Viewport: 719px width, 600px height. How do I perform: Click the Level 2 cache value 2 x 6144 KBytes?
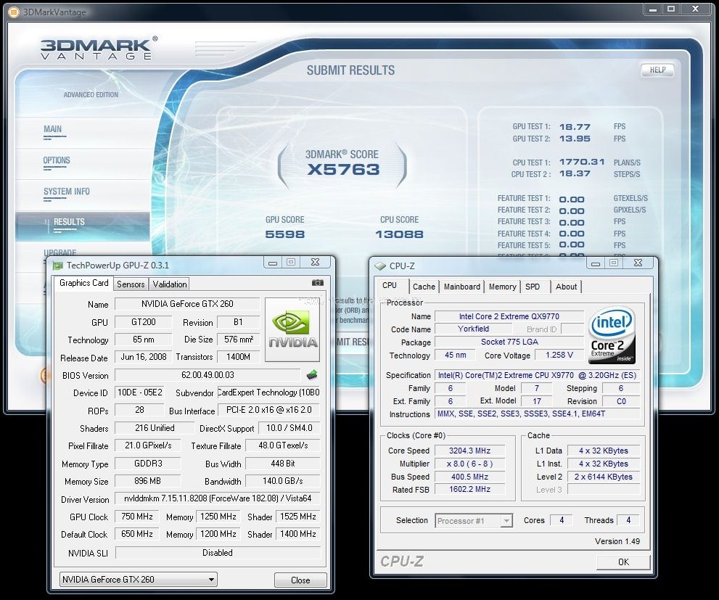tap(603, 477)
